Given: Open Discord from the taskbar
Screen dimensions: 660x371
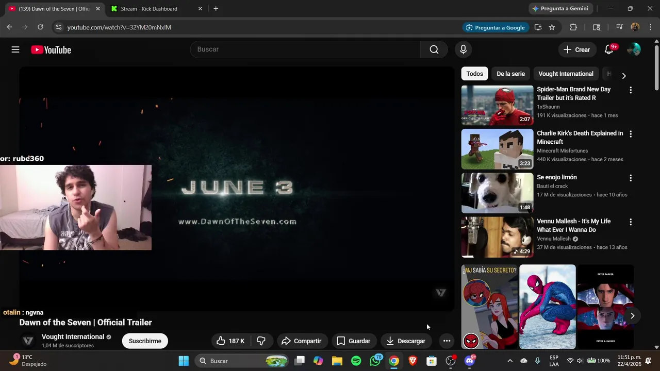Looking at the screenshot, I should tap(470, 361).
